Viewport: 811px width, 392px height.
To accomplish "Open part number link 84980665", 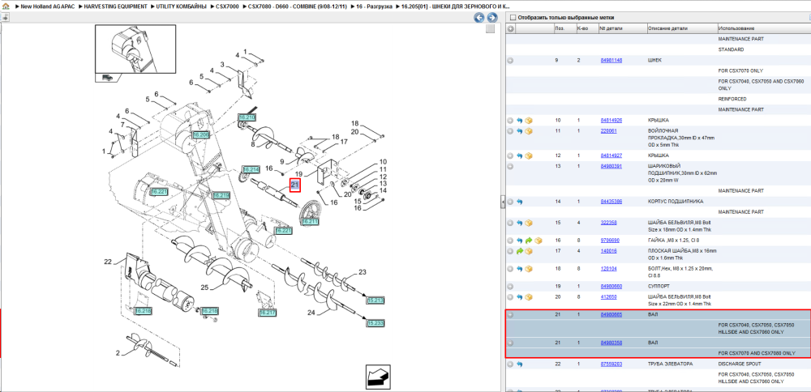I will pos(611,314).
